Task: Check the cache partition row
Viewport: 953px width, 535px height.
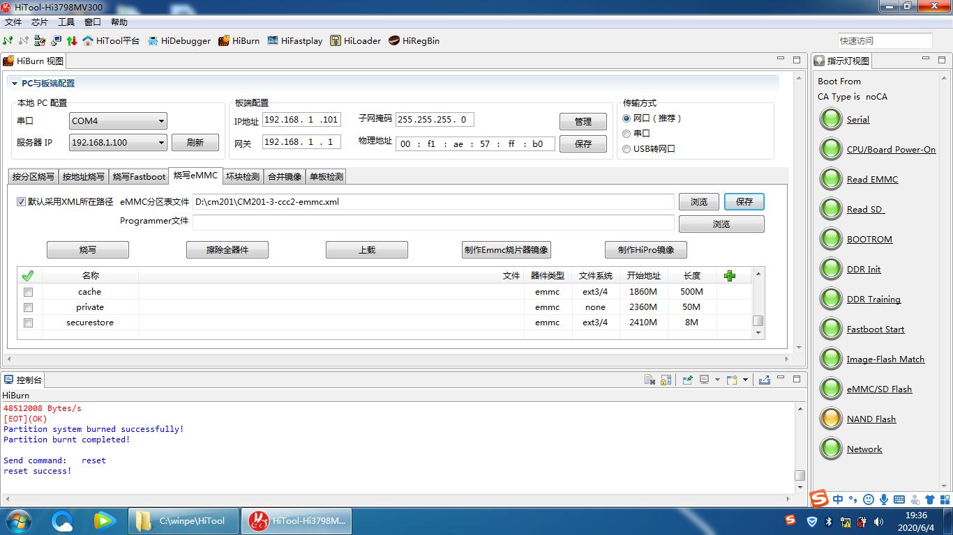Action: point(27,292)
